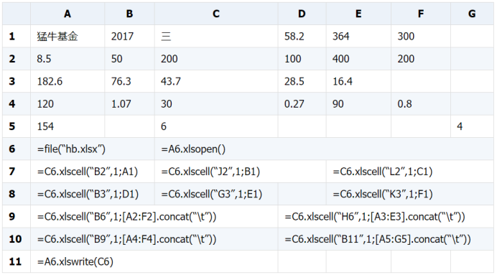Click cell with =file("hb.xlsx") formula
Screen dimensions: 497x275
pyautogui.click(x=93, y=149)
